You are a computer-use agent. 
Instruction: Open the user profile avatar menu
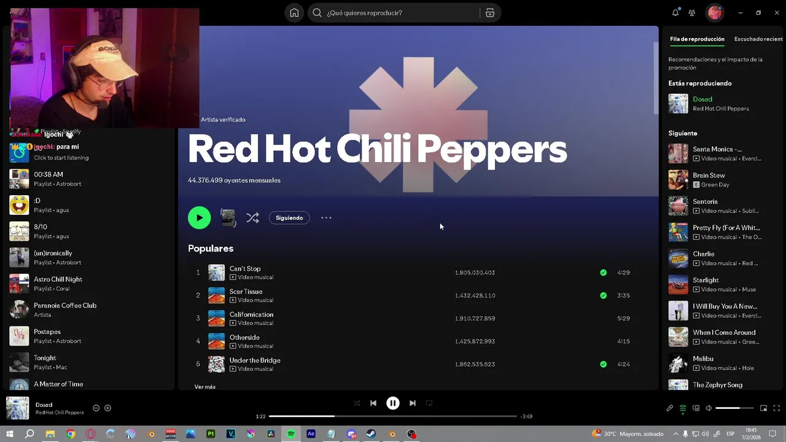[x=714, y=12]
